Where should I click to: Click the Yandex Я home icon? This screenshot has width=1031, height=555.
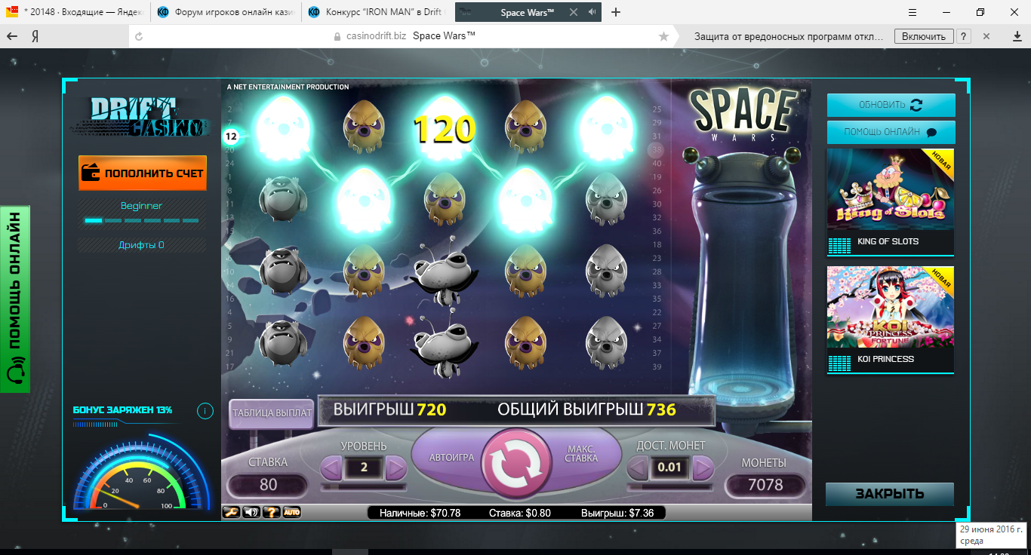tap(35, 36)
